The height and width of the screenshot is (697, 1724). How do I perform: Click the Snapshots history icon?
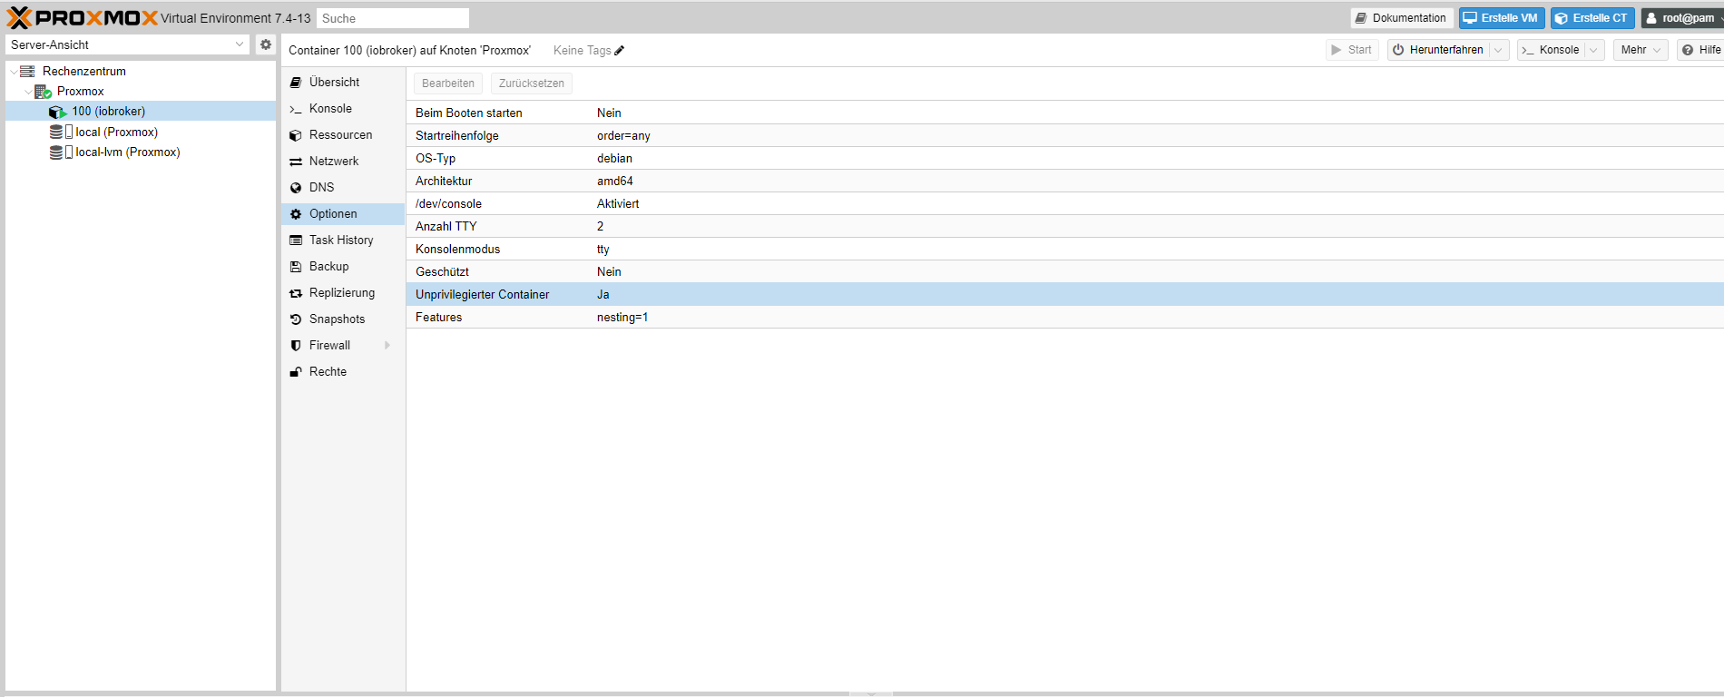pyautogui.click(x=296, y=319)
